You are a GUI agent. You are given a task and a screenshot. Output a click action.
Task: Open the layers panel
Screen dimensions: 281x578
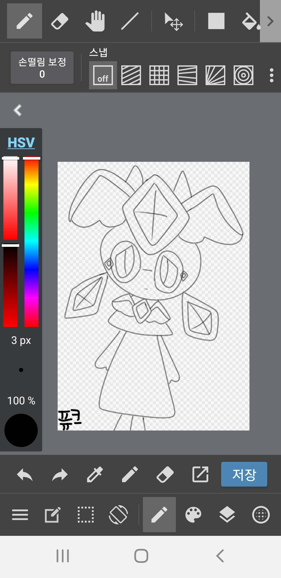(227, 515)
